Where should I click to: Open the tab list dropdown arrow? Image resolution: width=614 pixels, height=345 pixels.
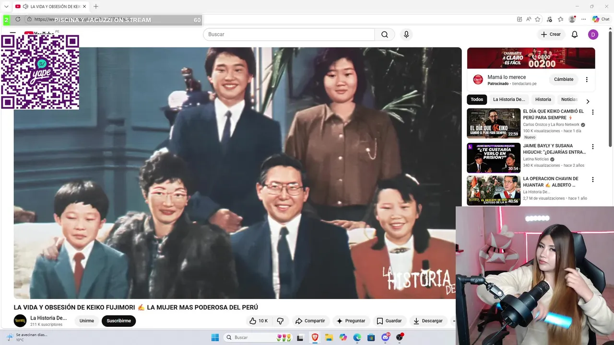coord(6,6)
